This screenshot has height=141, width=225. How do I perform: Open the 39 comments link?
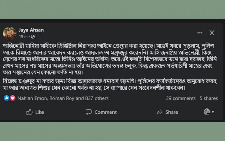pyautogui.click(x=180, y=99)
